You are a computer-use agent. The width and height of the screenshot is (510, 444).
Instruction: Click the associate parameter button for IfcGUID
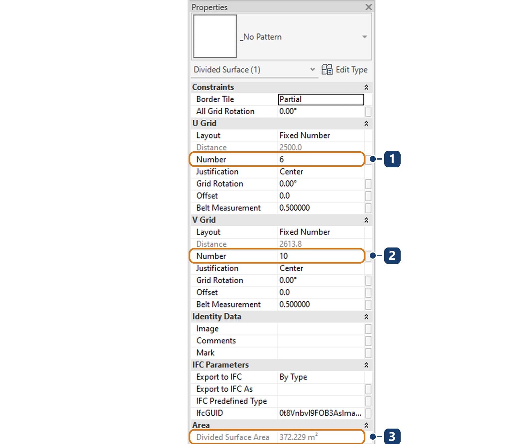click(368, 413)
